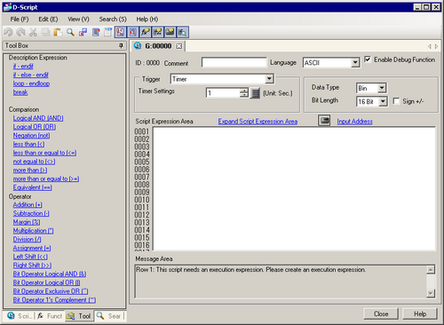The image size is (444, 325).
Task: Toggle the if search toolbar icon
Action: click(182, 32)
